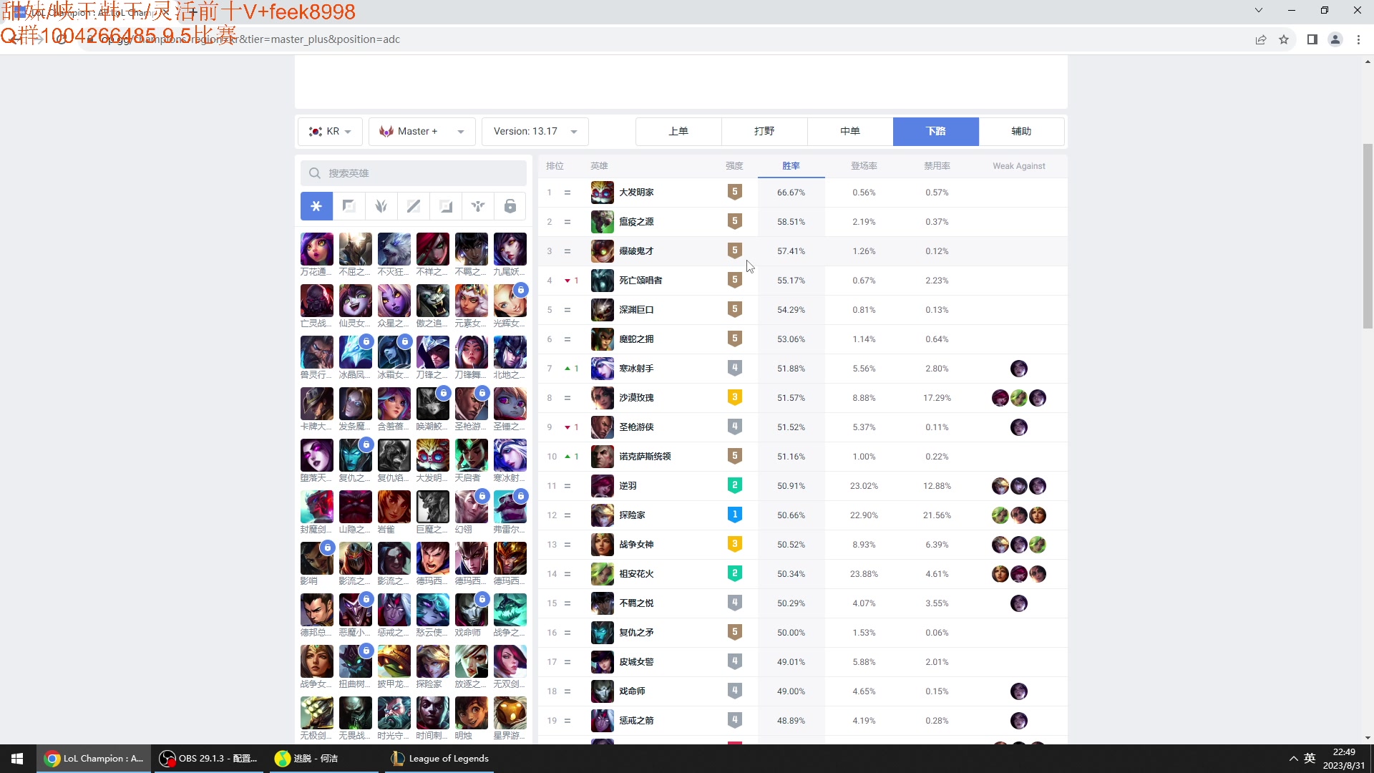
Task: Select the 九尾妖... champion thumbnail in grid
Action: point(510,249)
